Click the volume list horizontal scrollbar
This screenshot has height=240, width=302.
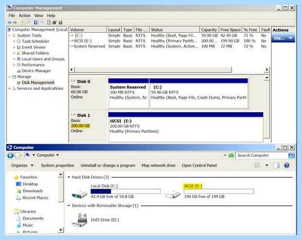tap(153, 70)
